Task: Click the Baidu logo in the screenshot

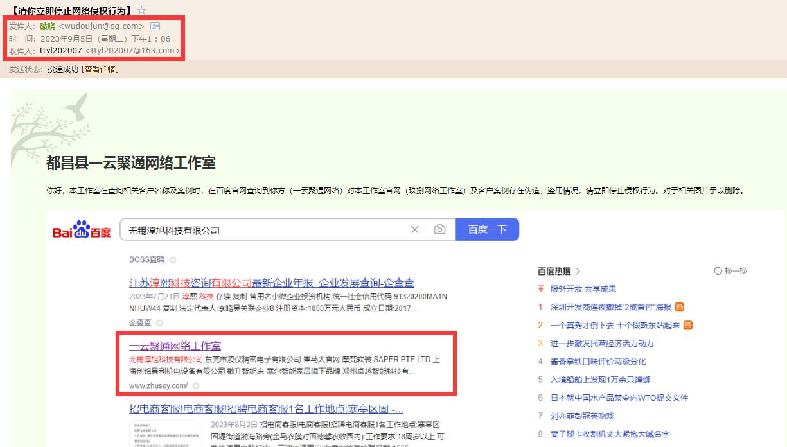Action: tap(82, 230)
